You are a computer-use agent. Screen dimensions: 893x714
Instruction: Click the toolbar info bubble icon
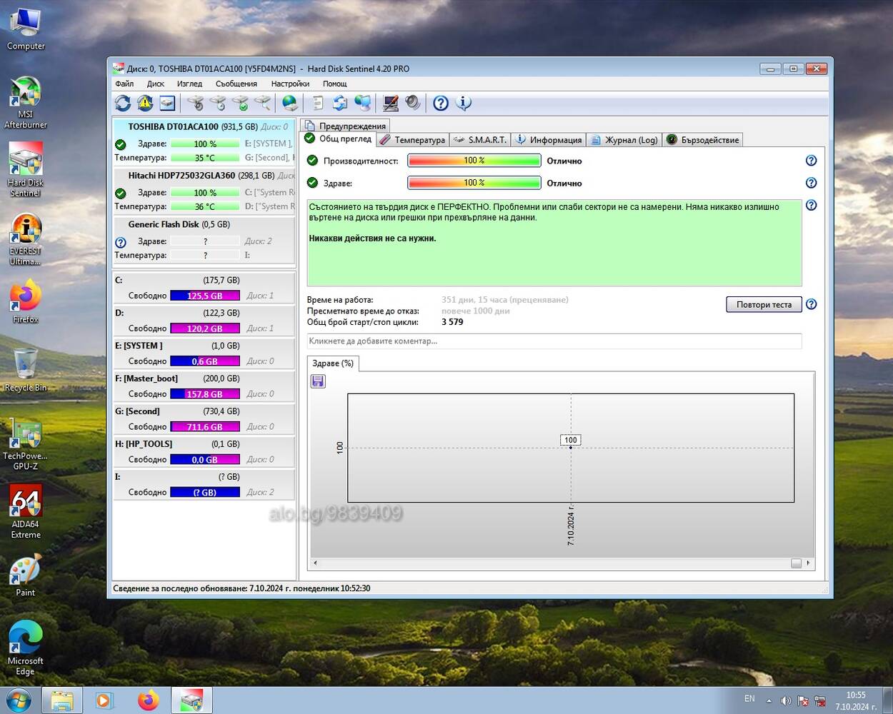click(x=464, y=104)
